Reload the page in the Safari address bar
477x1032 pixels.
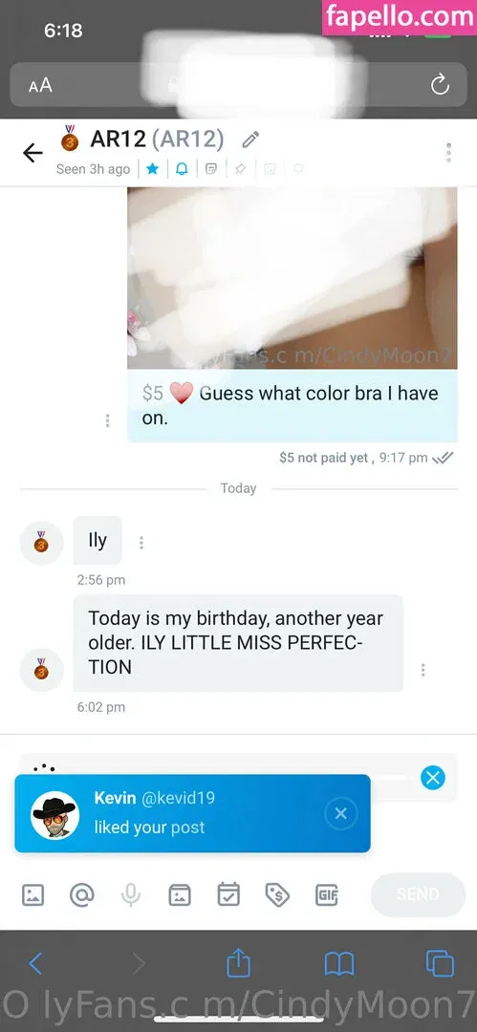440,85
